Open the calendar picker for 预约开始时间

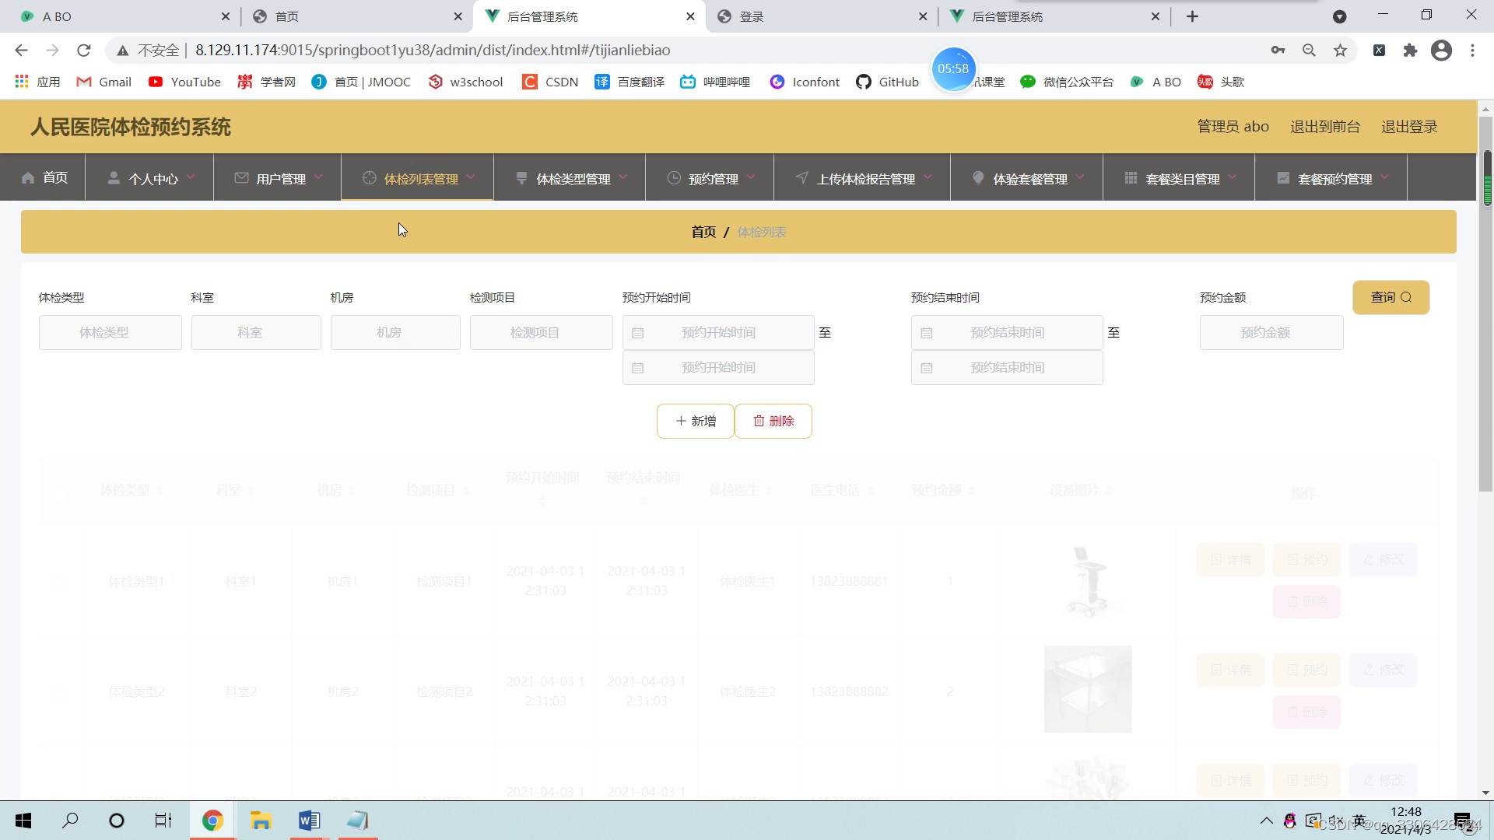pos(640,332)
